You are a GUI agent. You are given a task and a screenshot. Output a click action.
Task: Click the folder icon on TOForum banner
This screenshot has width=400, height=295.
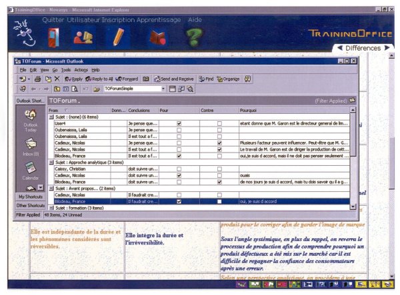coord(352,101)
